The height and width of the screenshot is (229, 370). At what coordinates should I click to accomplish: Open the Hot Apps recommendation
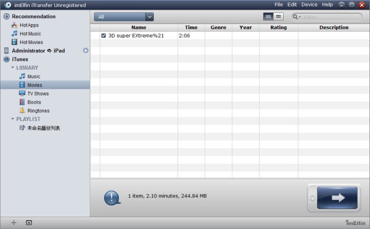click(x=29, y=25)
